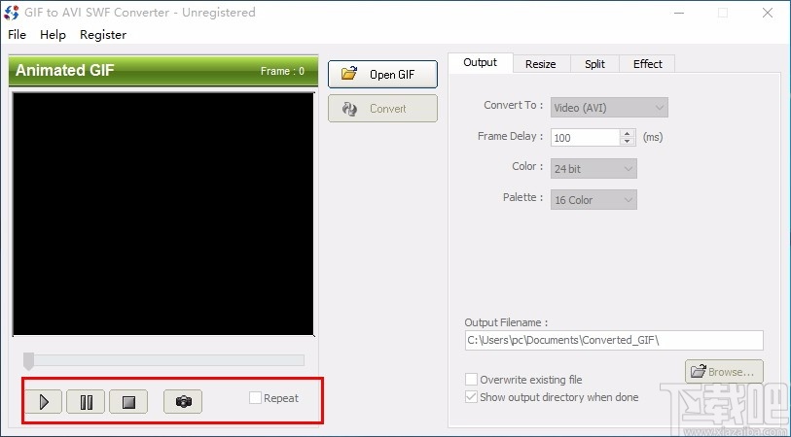This screenshot has height=437, width=791.
Task: Capture current frame with camera icon
Action: pos(183,402)
